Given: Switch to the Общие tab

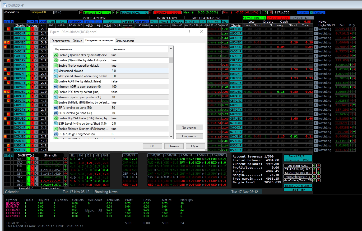Looking at the screenshot, I should click(x=77, y=41).
